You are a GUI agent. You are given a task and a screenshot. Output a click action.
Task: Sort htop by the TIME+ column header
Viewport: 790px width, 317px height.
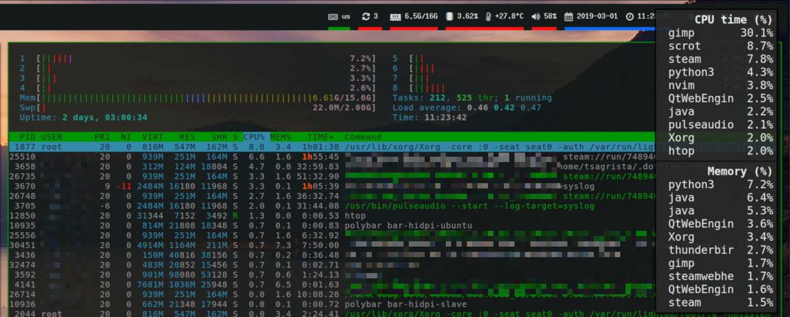(321, 137)
